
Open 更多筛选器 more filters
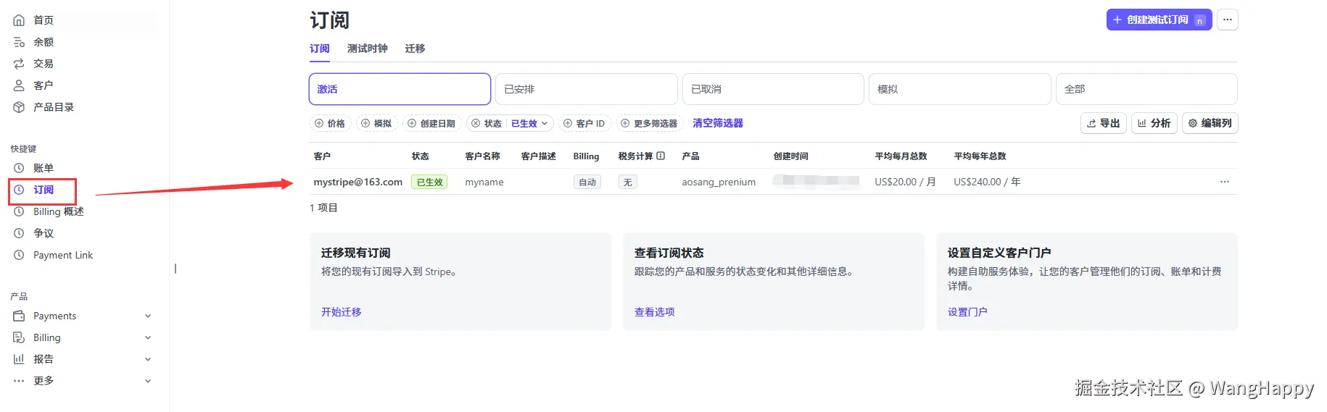click(x=649, y=123)
